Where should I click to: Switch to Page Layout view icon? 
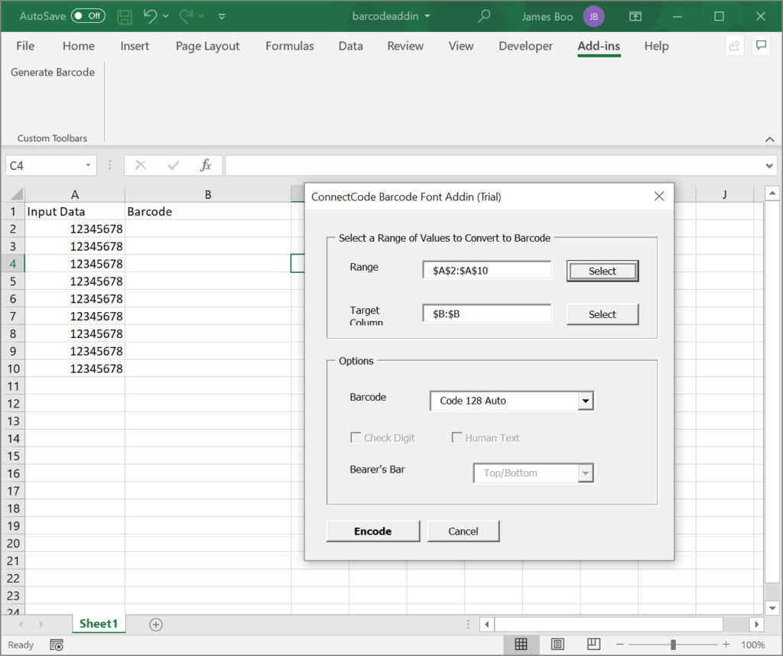point(557,644)
